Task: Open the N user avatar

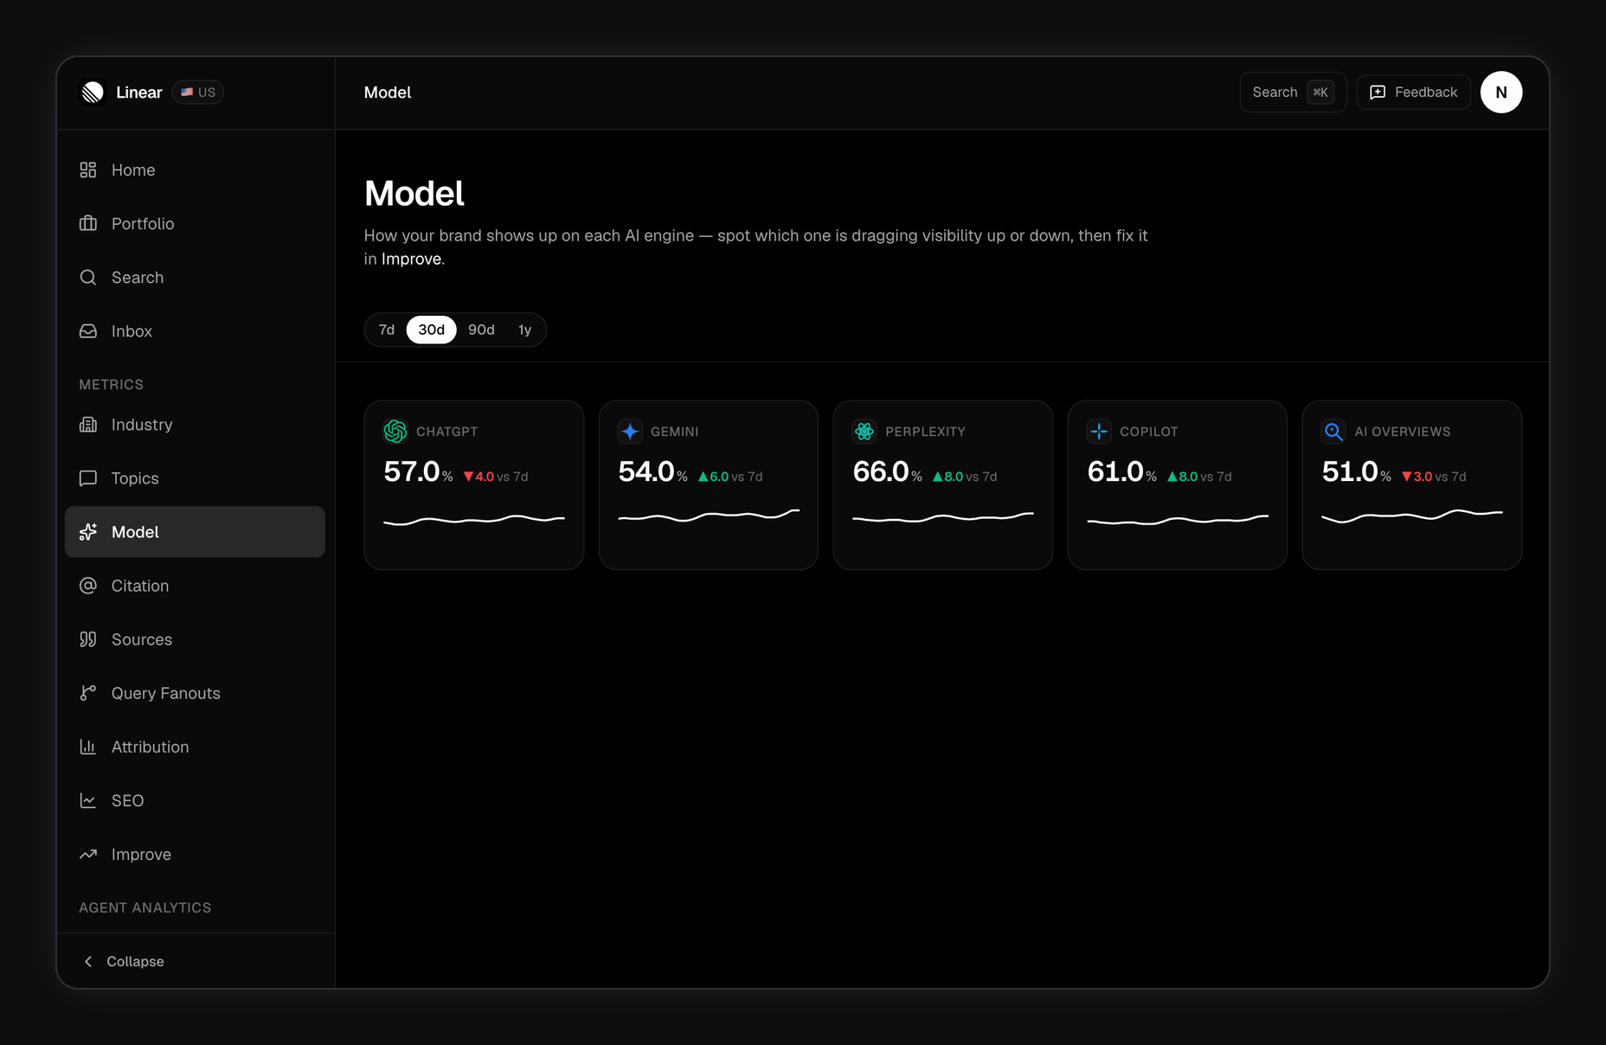Action: coord(1501,93)
